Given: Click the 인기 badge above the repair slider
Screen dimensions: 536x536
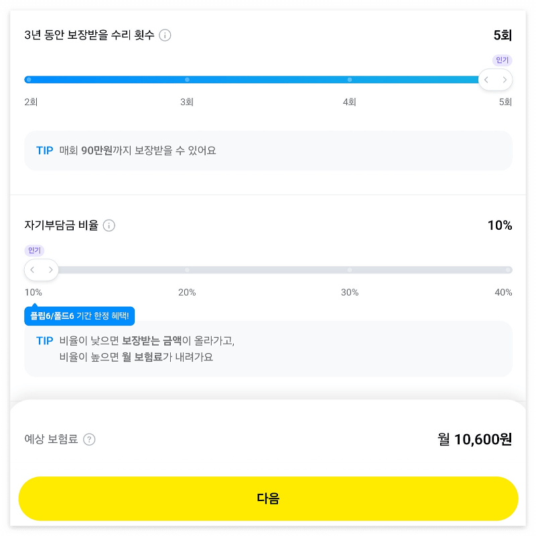Looking at the screenshot, I should pyautogui.click(x=501, y=60).
